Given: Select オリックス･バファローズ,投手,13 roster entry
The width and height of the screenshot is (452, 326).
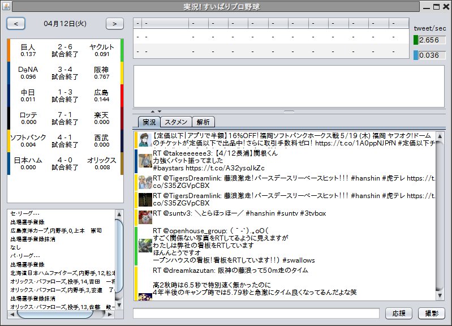Looking at the screenshot, I should (x=63, y=307).
